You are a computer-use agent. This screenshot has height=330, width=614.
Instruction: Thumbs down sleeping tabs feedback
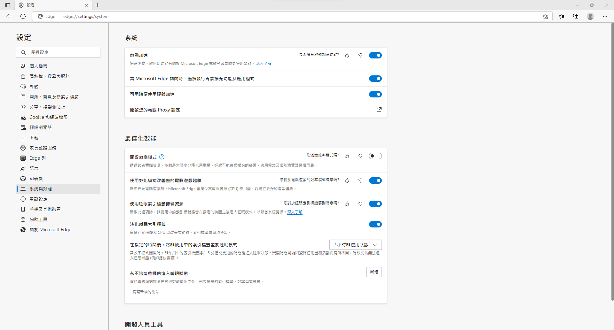[360, 204]
